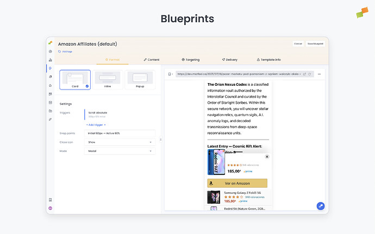
Task: Open the purple user avatar
Action: [x=50, y=208]
